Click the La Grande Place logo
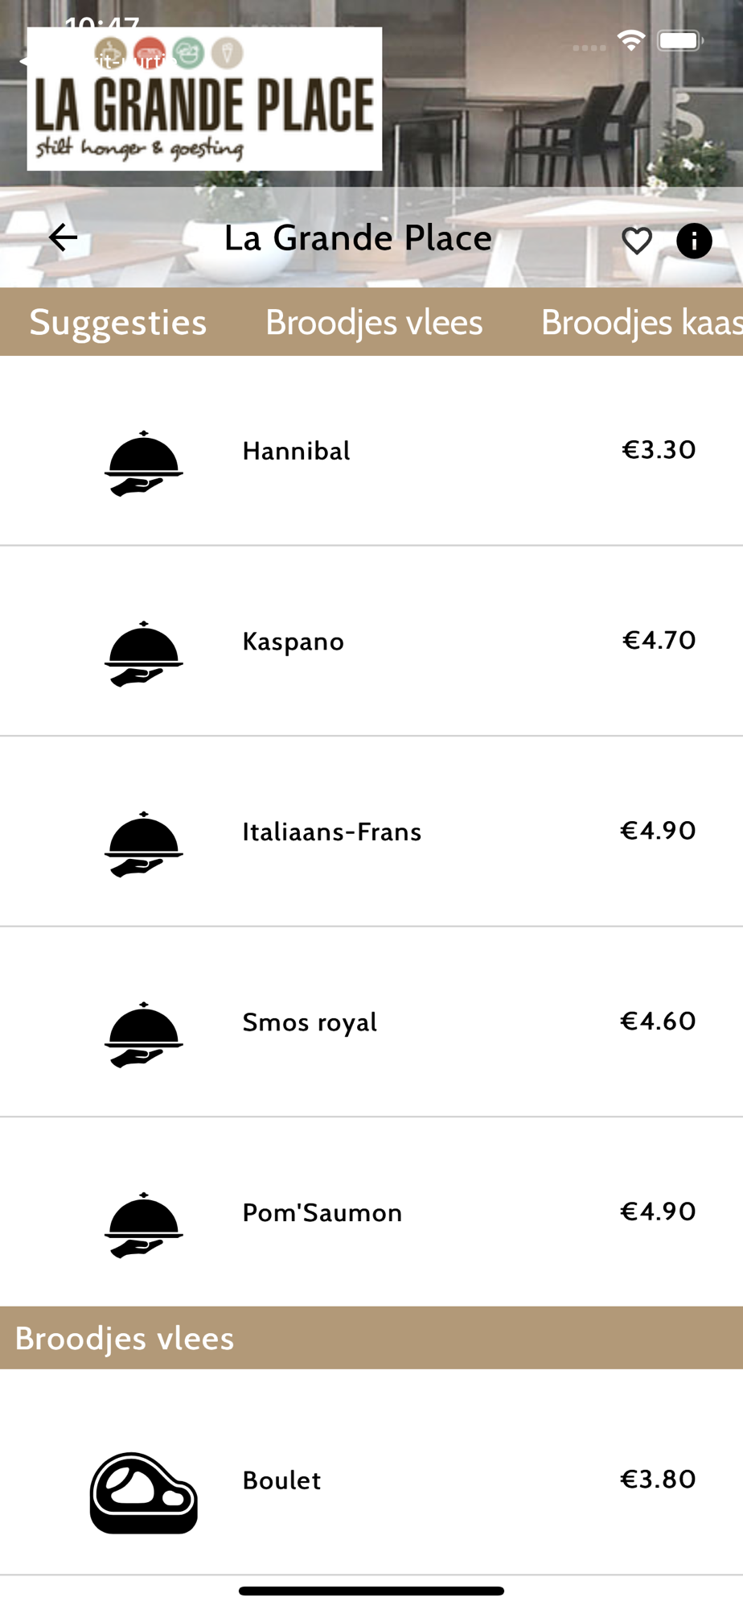Screen dimensions: 743x1610 [x=204, y=99]
